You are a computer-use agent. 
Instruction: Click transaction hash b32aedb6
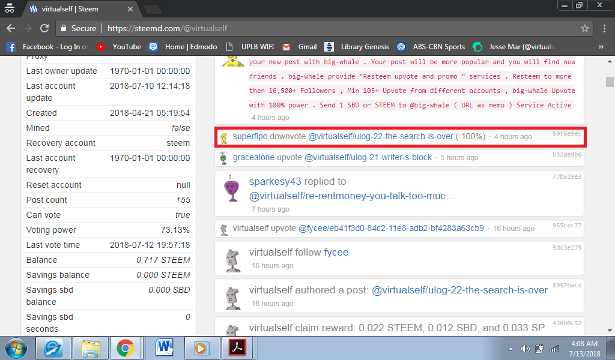click(567, 154)
